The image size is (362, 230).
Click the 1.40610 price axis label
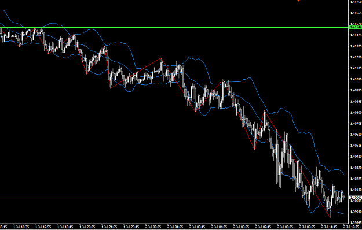[x=356, y=135]
